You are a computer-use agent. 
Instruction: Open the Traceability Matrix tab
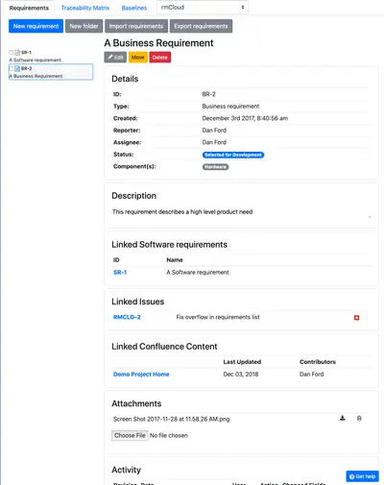coord(85,8)
